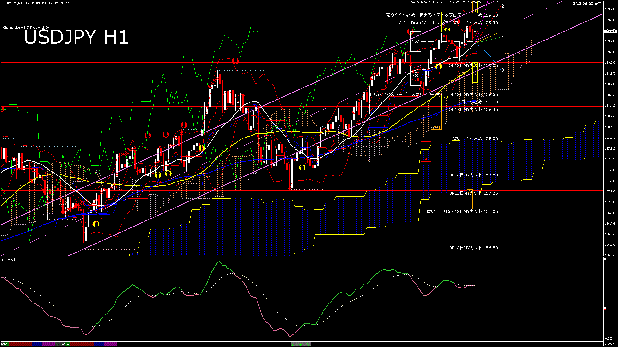Click the 買いやや小さめ 158.00 label

475,139
